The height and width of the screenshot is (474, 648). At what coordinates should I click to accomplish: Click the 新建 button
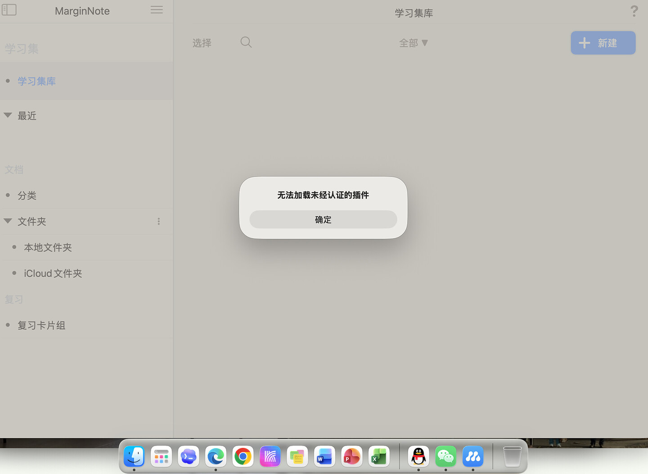pyautogui.click(x=603, y=43)
